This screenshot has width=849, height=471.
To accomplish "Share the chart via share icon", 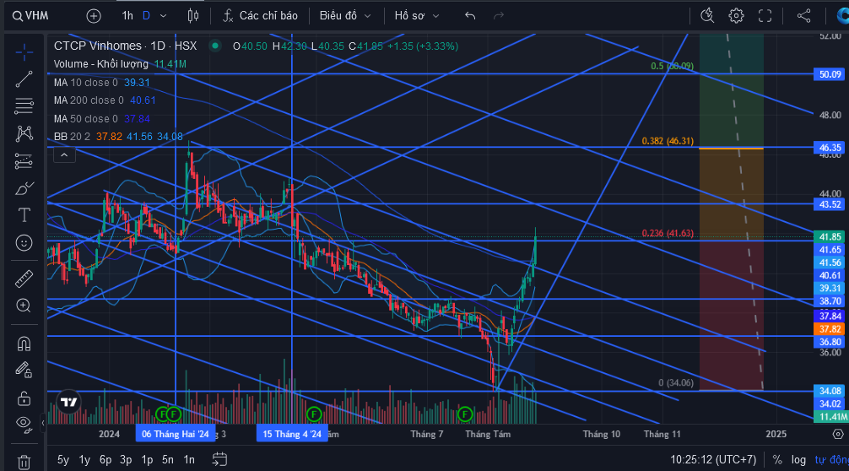I will tap(804, 16).
